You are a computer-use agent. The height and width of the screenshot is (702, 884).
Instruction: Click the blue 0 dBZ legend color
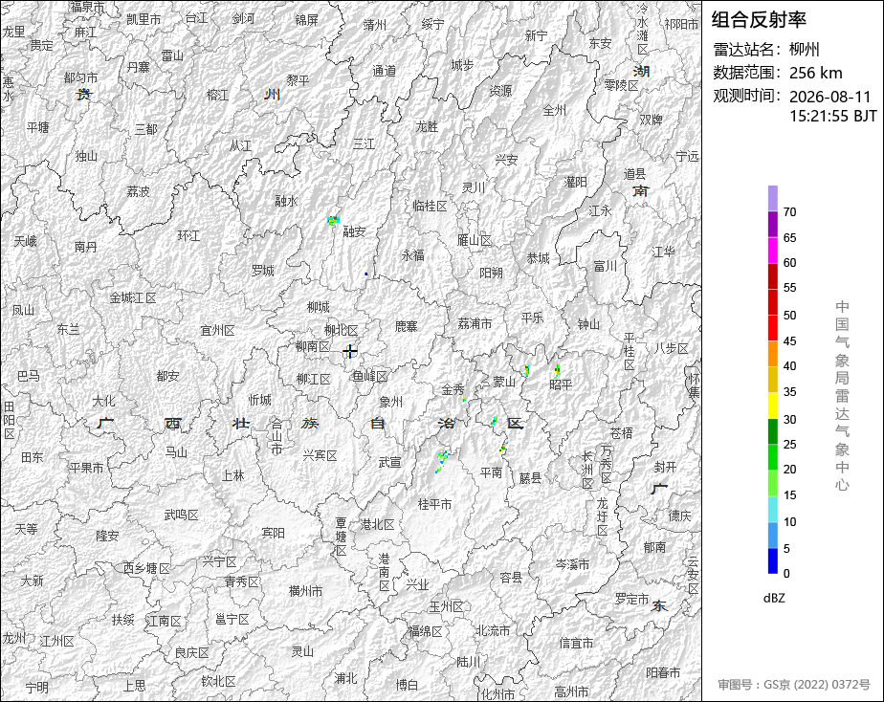click(773, 561)
